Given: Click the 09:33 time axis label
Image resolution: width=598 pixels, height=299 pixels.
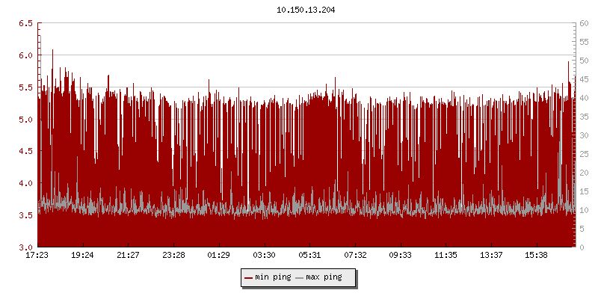Looking at the screenshot, I should tap(401, 255).
